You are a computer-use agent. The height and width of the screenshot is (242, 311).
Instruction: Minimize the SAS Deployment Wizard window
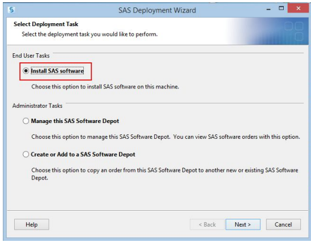[269, 9]
